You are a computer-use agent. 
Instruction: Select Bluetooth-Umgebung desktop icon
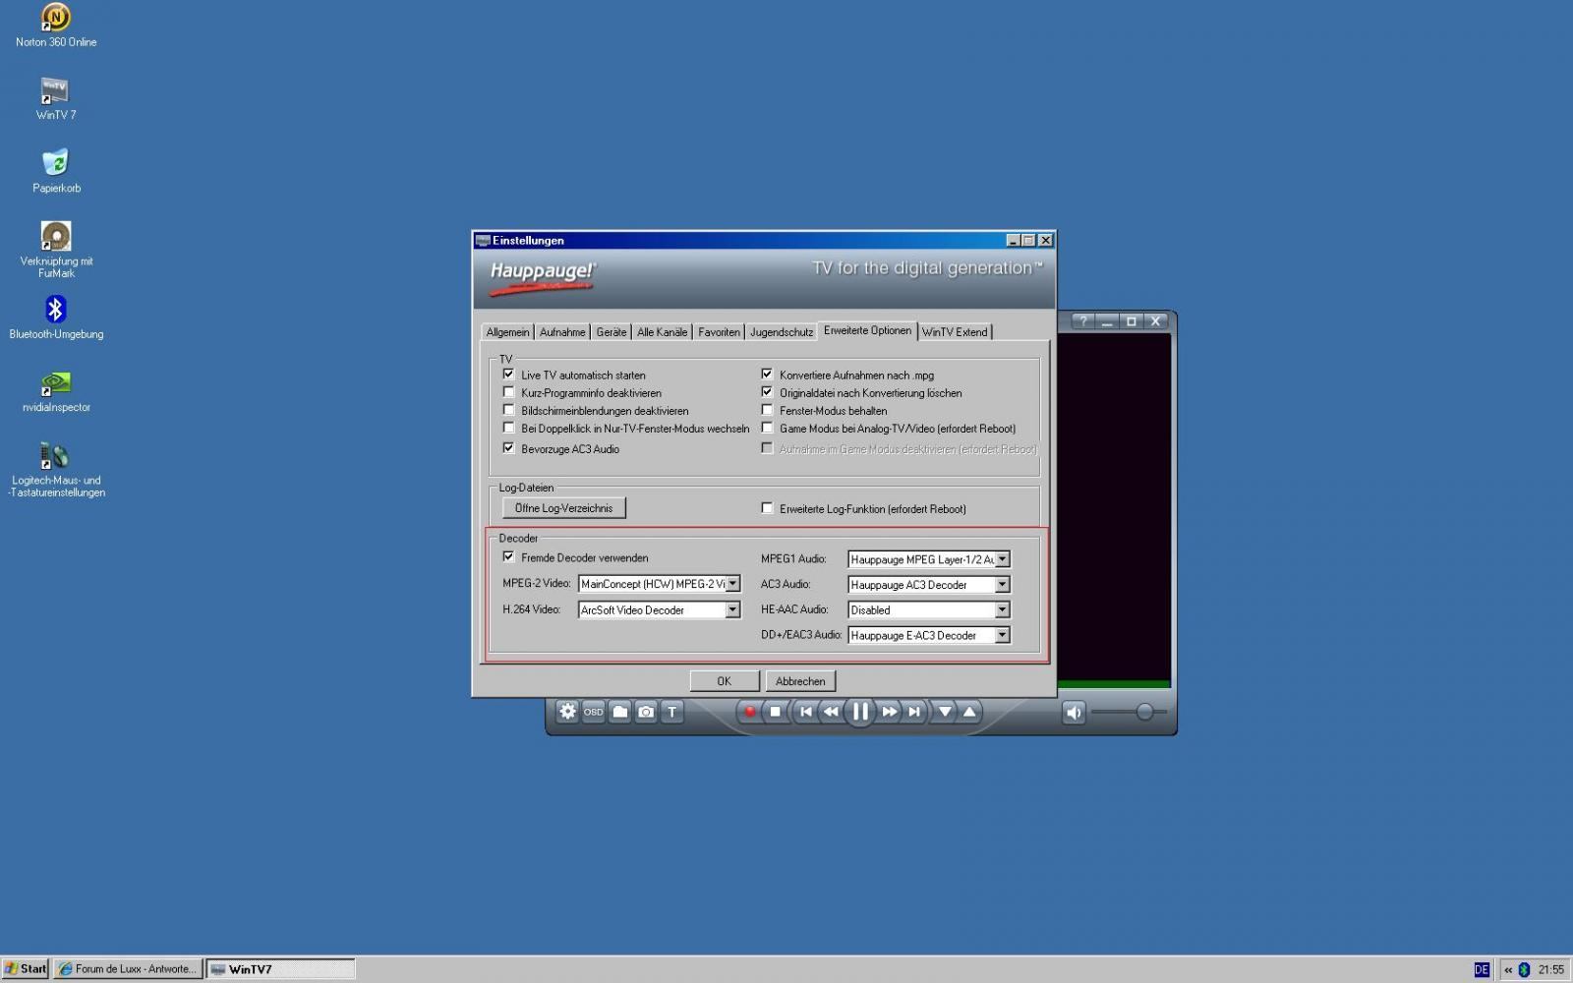tap(56, 318)
